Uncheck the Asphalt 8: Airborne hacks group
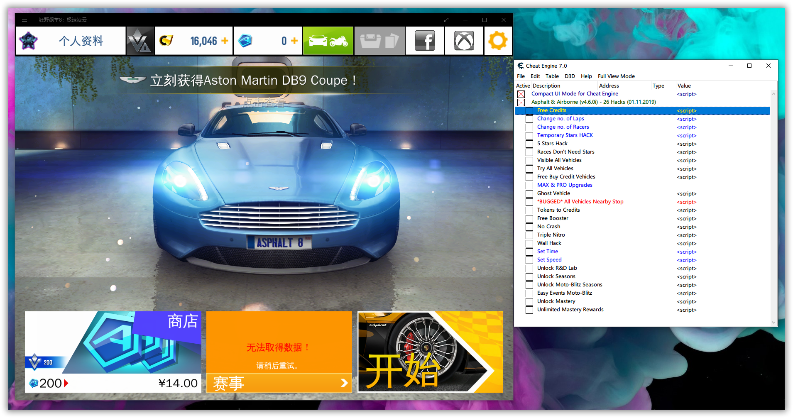Viewport: 793px width, 418px height. point(521,103)
